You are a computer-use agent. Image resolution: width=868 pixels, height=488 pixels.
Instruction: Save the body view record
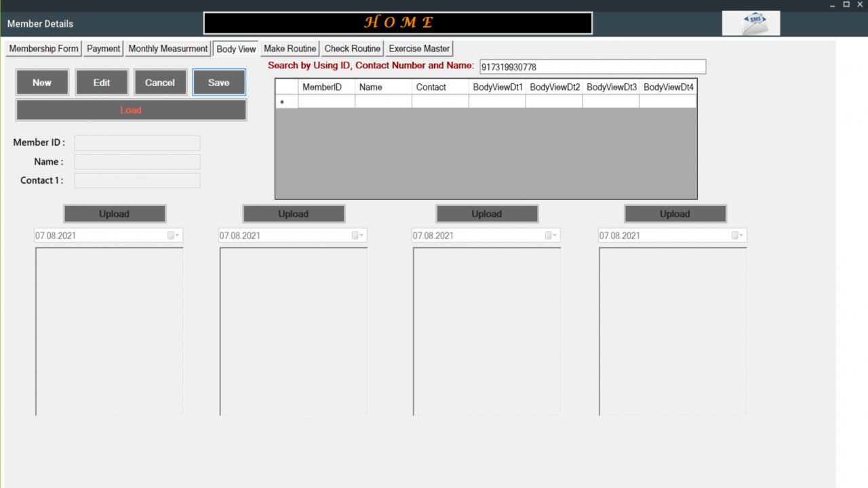pos(219,83)
